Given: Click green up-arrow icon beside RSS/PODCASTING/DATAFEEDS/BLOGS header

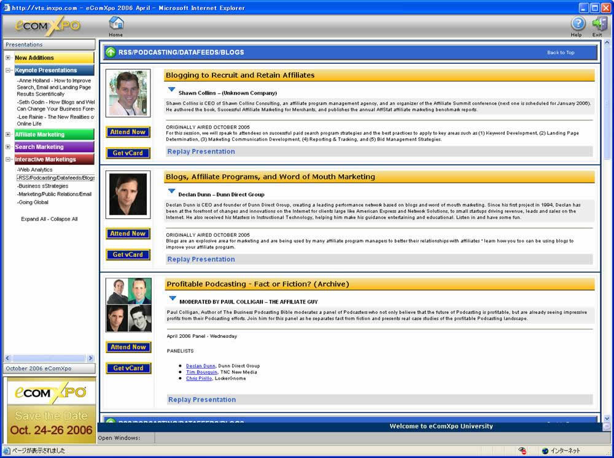Looking at the screenshot, I should pos(111,52).
